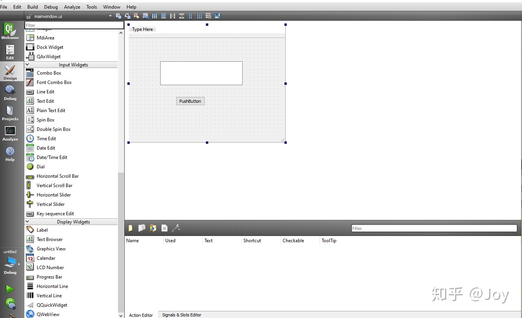Open the Debug menu in menu bar
Screen dimensions: 522x318
click(x=51, y=7)
